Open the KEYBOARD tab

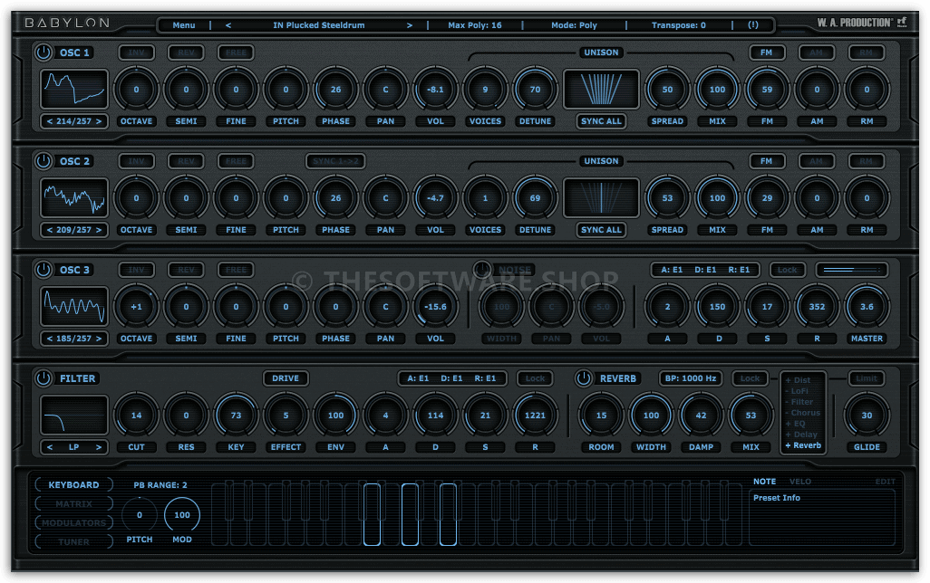(73, 484)
